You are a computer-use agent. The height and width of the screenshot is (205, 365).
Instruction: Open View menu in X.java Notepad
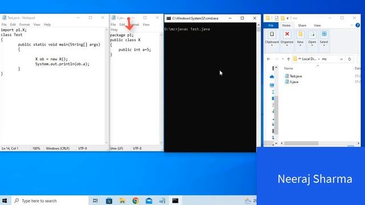coord(146,24)
